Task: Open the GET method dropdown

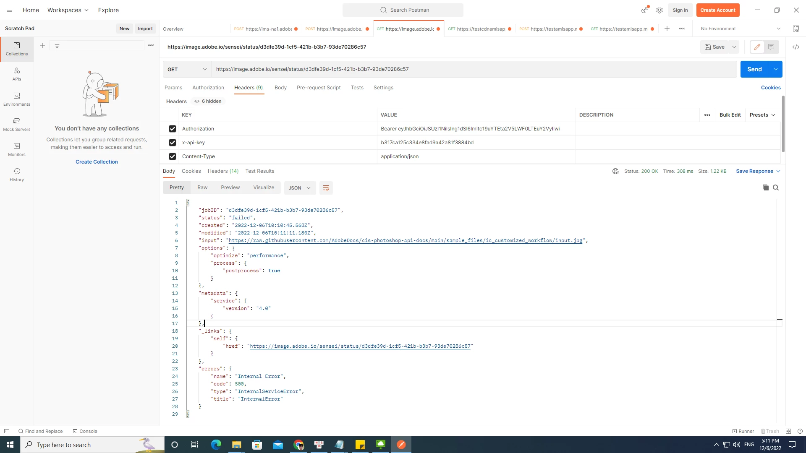Action: click(187, 69)
